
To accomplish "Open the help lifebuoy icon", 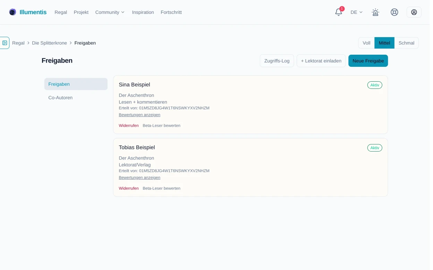I will (x=394, y=12).
